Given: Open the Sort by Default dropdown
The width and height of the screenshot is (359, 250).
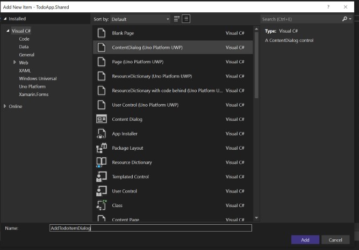Looking at the screenshot, I should [x=140, y=19].
